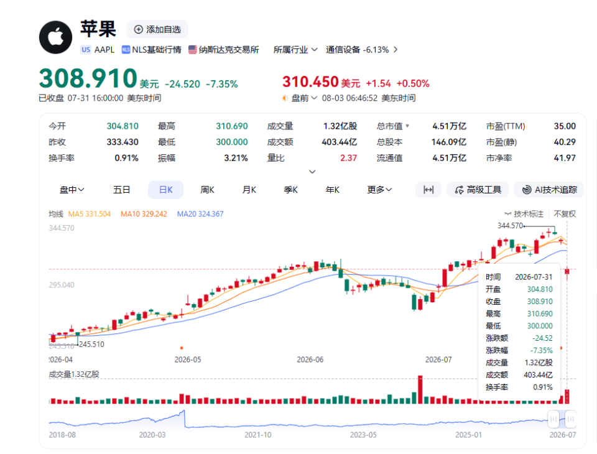Click the 成交量1.32亿股 volume label

pos(74,374)
